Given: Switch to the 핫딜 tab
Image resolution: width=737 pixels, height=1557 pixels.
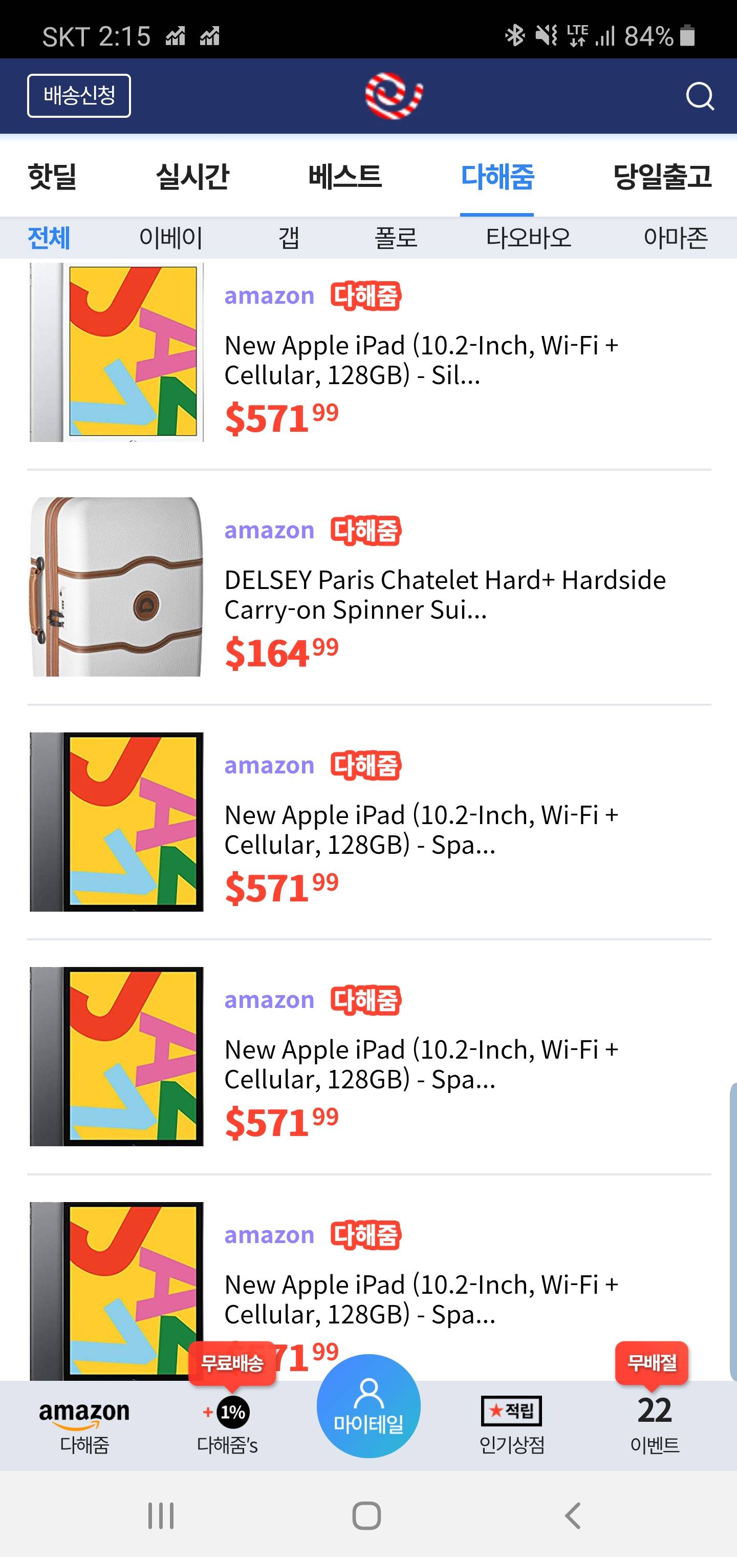Looking at the screenshot, I should pyautogui.click(x=52, y=177).
